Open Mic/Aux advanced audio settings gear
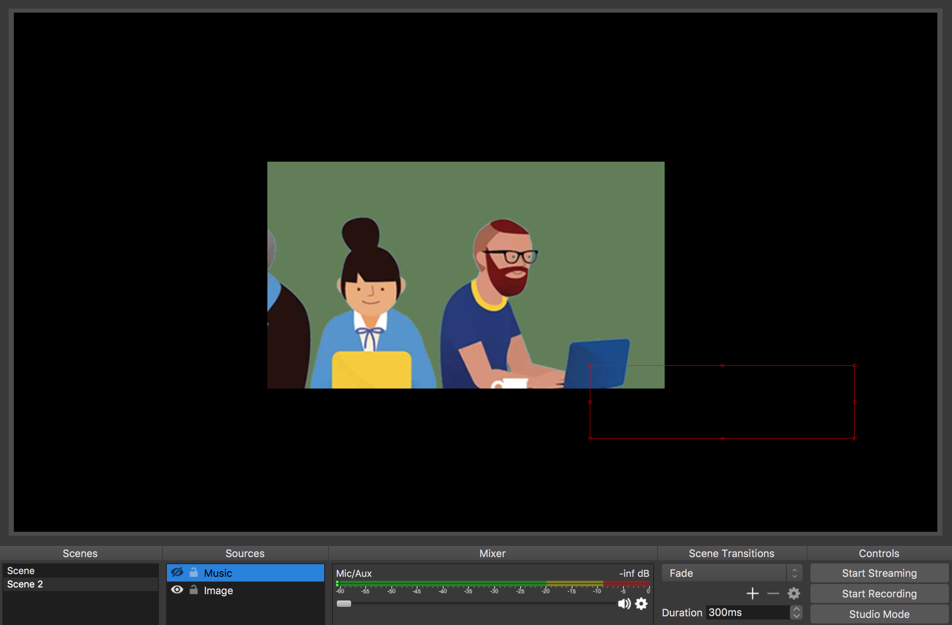 (x=641, y=604)
